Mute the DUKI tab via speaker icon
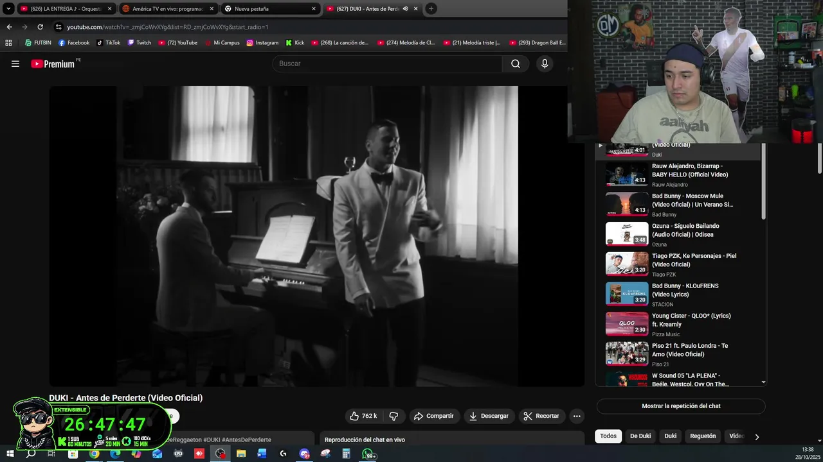 coord(406,9)
